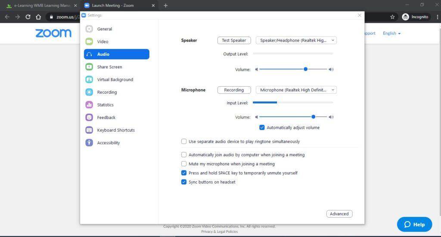Enable separate audio device for ringtone
This screenshot has width=441, height=237.
(184, 141)
